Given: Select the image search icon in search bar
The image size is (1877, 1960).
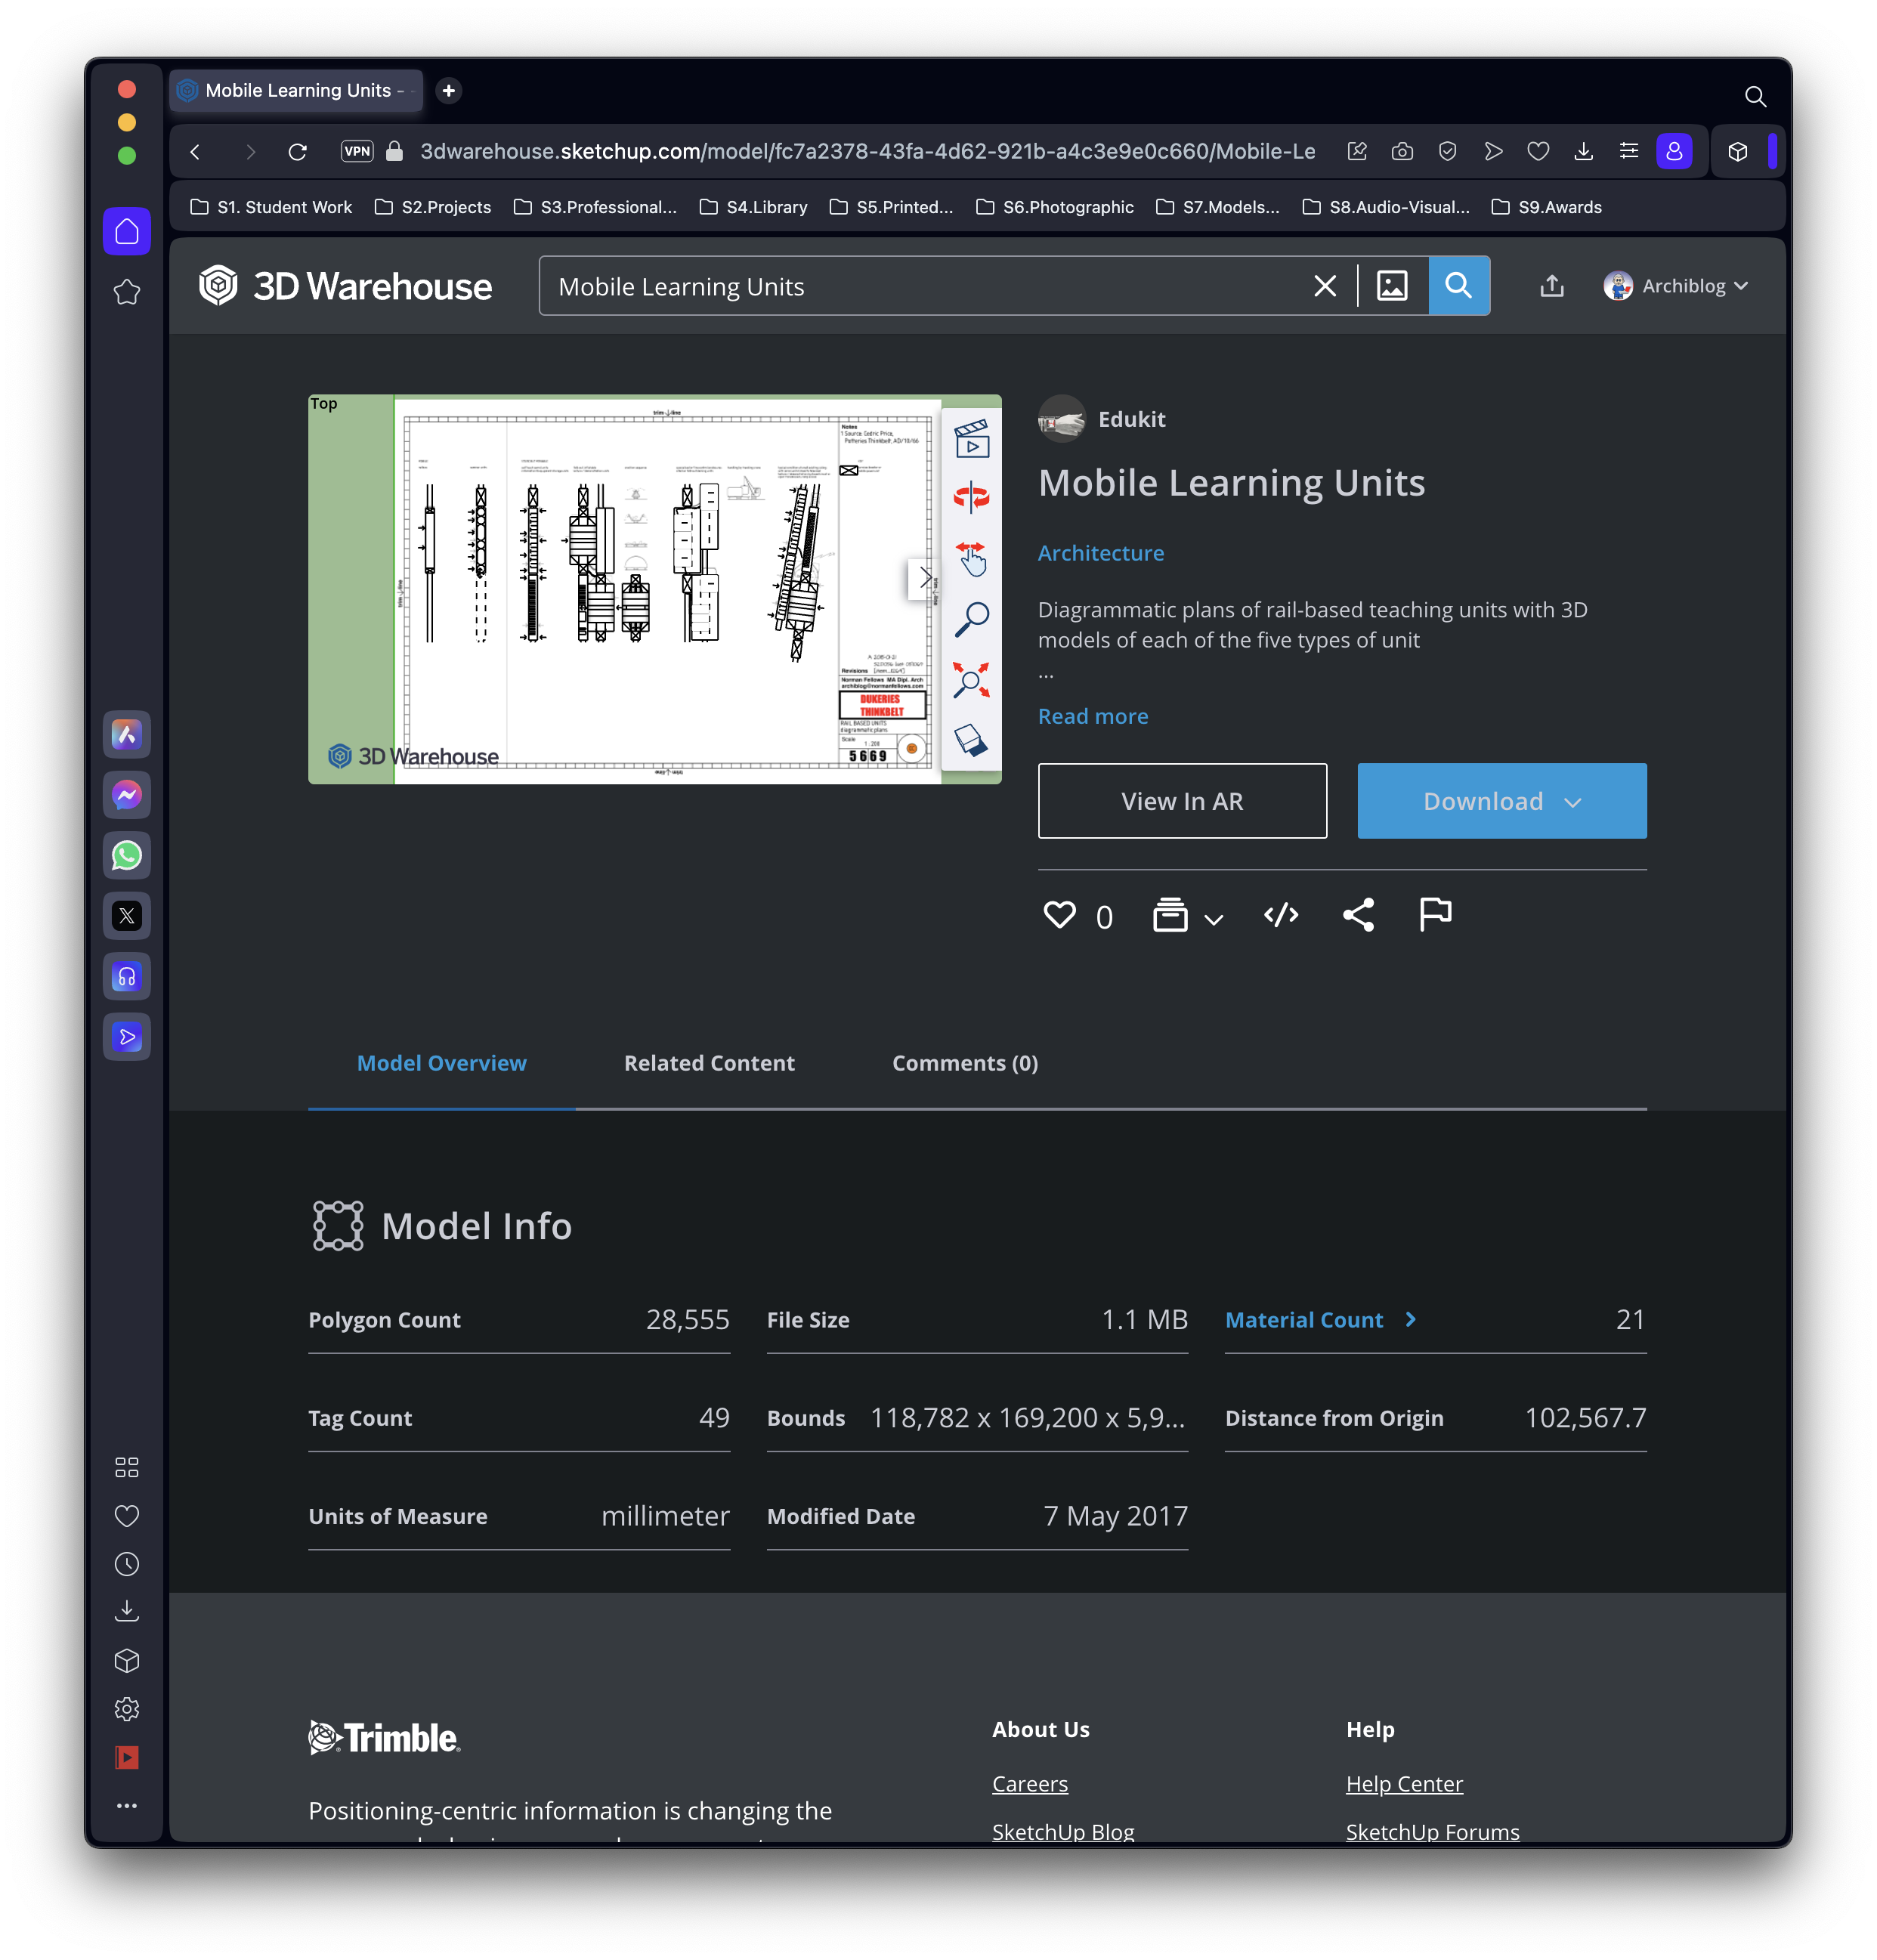Looking at the screenshot, I should [1394, 286].
